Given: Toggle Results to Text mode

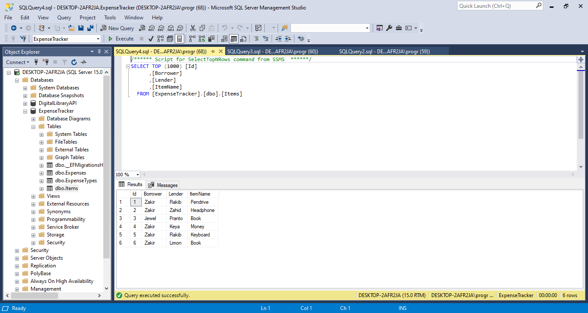Looking at the screenshot, I should click(x=224, y=39).
